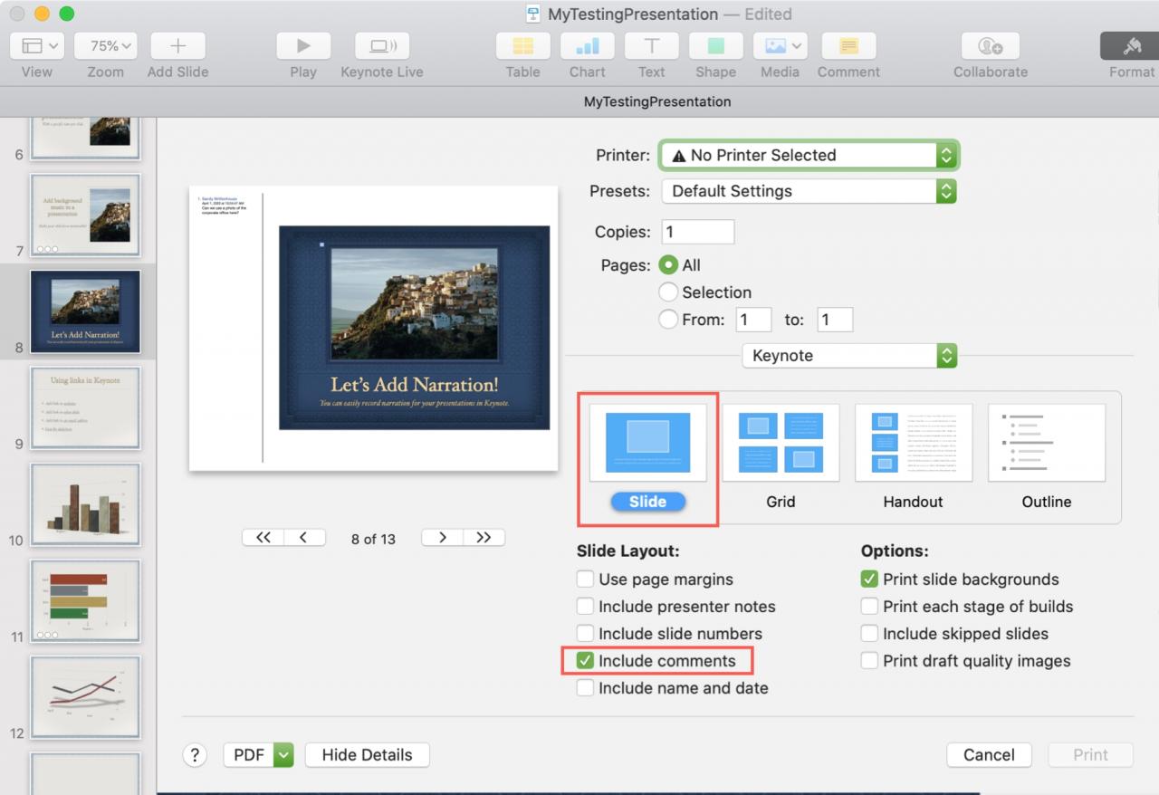The width and height of the screenshot is (1159, 795).
Task: Click the Hide Details button
Action: (x=367, y=754)
